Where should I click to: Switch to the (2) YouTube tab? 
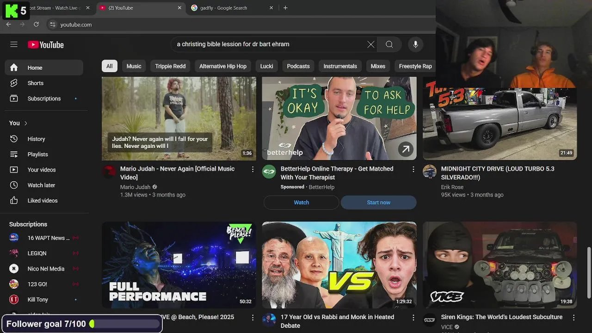click(x=141, y=8)
